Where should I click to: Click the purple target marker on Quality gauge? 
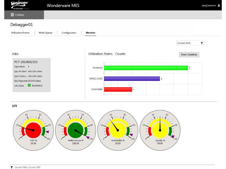pos(173,137)
